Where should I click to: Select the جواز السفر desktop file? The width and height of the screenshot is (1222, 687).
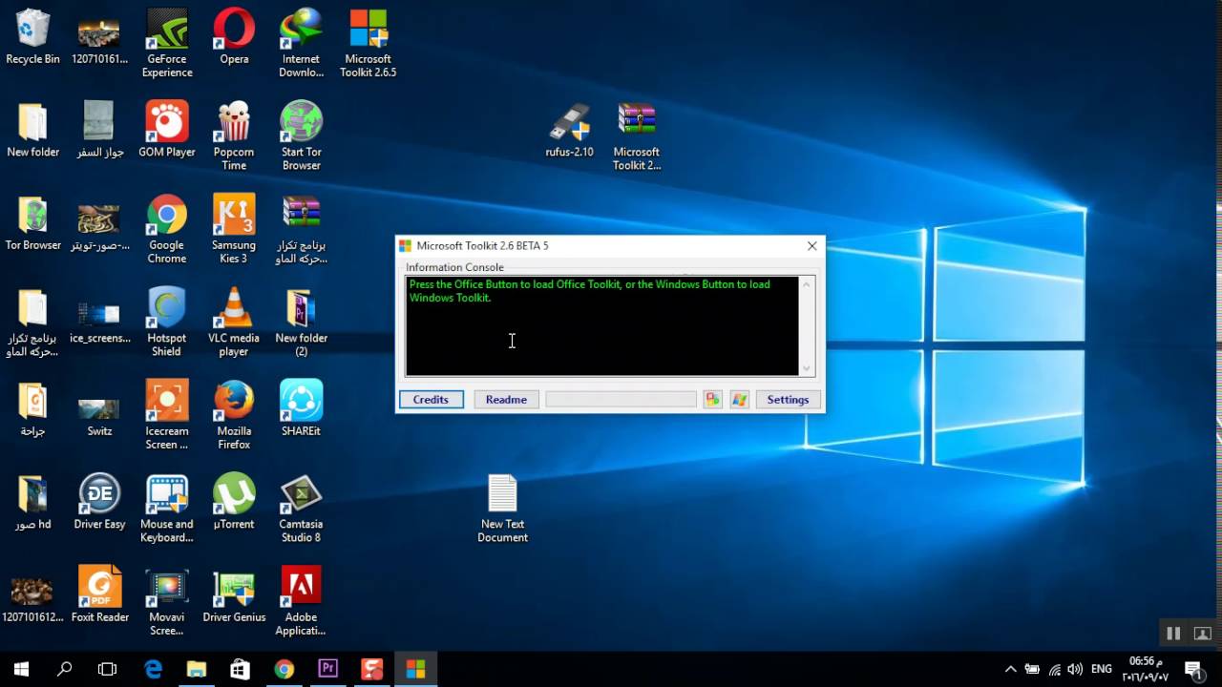[x=99, y=130]
